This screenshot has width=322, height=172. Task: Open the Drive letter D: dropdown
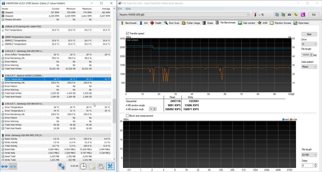point(309,44)
